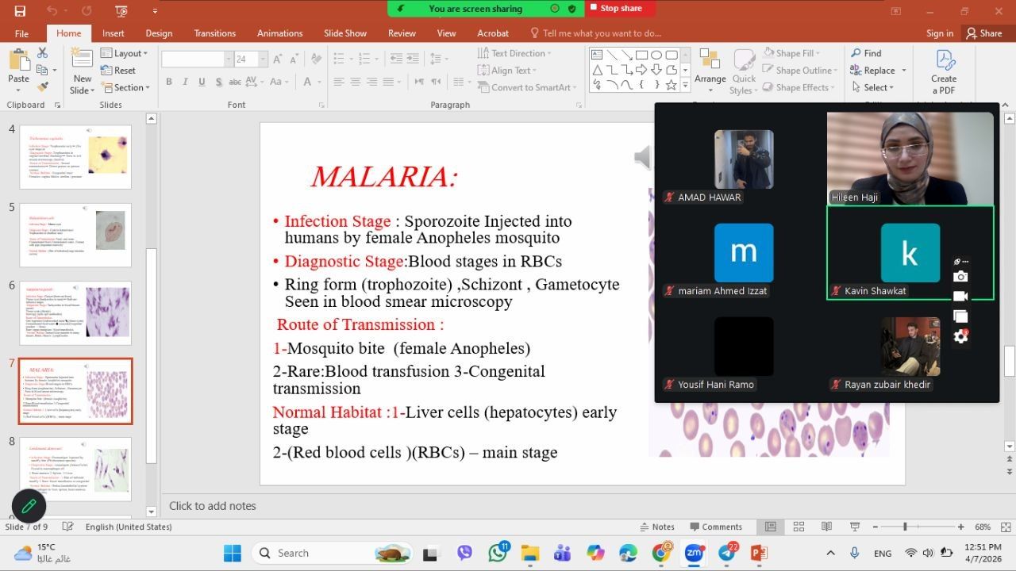Select the star shape in gallery
This screenshot has height=571, width=1016.
tap(672, 85)
